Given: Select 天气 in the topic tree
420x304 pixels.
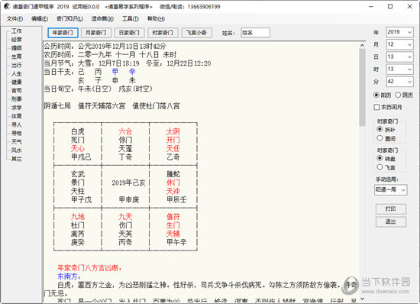Looking at the screenshot, I should pos(16,141).
